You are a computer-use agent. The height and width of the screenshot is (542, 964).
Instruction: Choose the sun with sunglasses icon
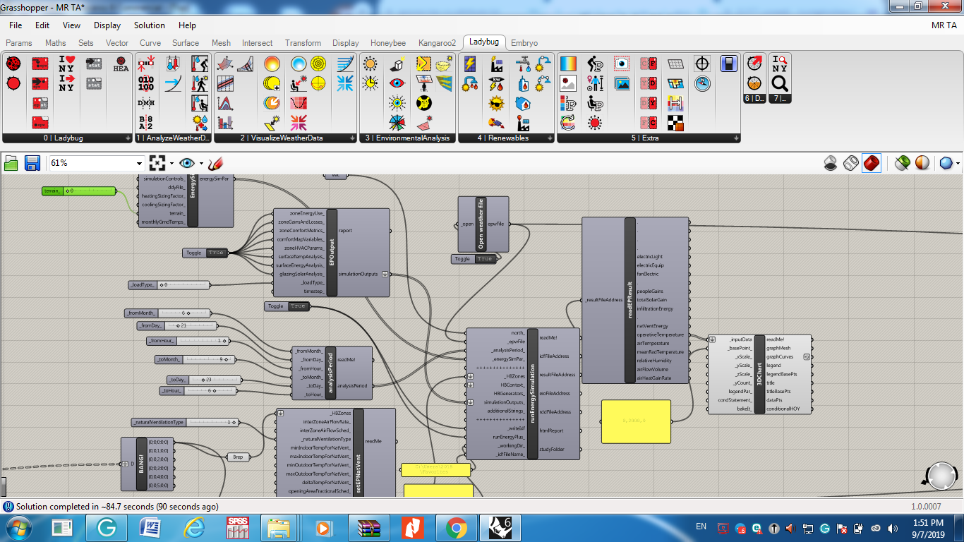coord(497,103)
